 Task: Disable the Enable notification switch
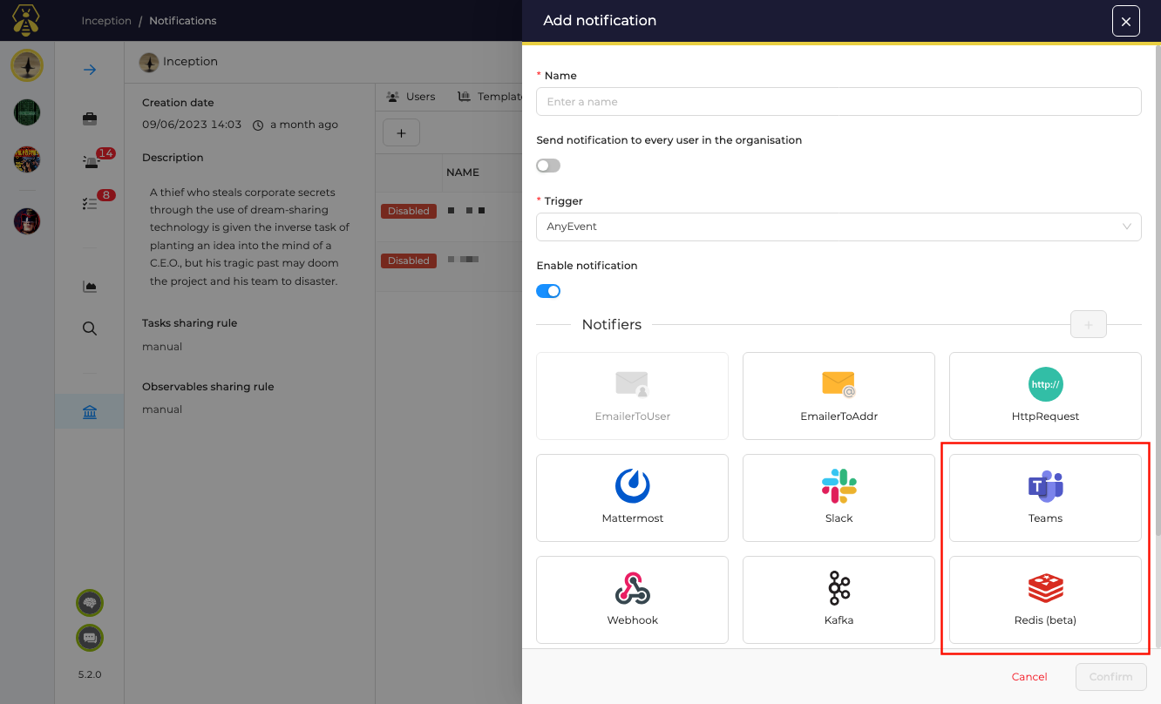pos(548,291)
